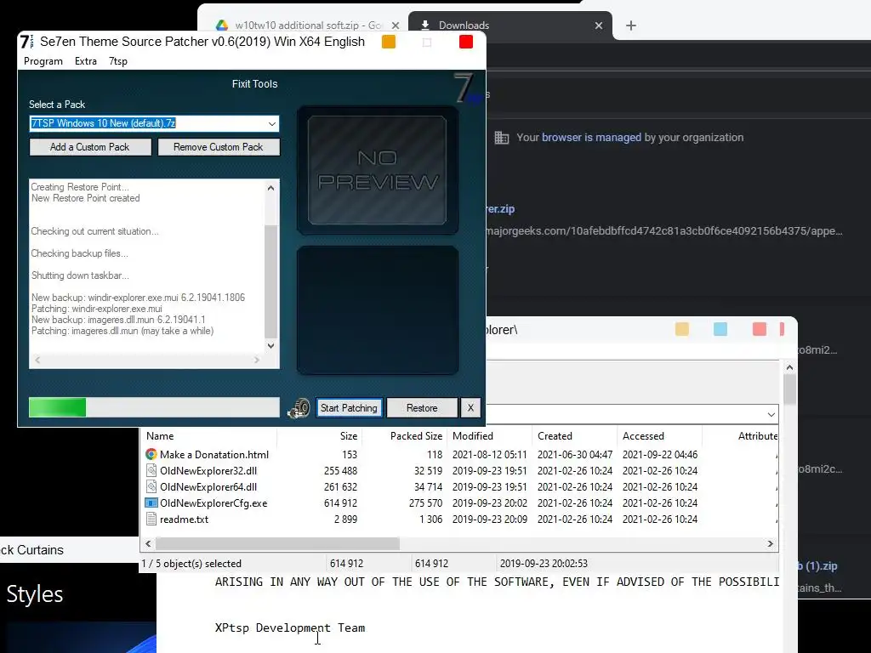Open a new browser tab
The width and height of the screenshot is (871, 653).
coord(631,26)
